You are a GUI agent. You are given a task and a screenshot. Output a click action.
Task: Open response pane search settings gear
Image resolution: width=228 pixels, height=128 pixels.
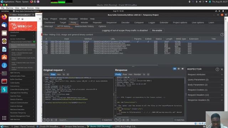tap(120, 120)
